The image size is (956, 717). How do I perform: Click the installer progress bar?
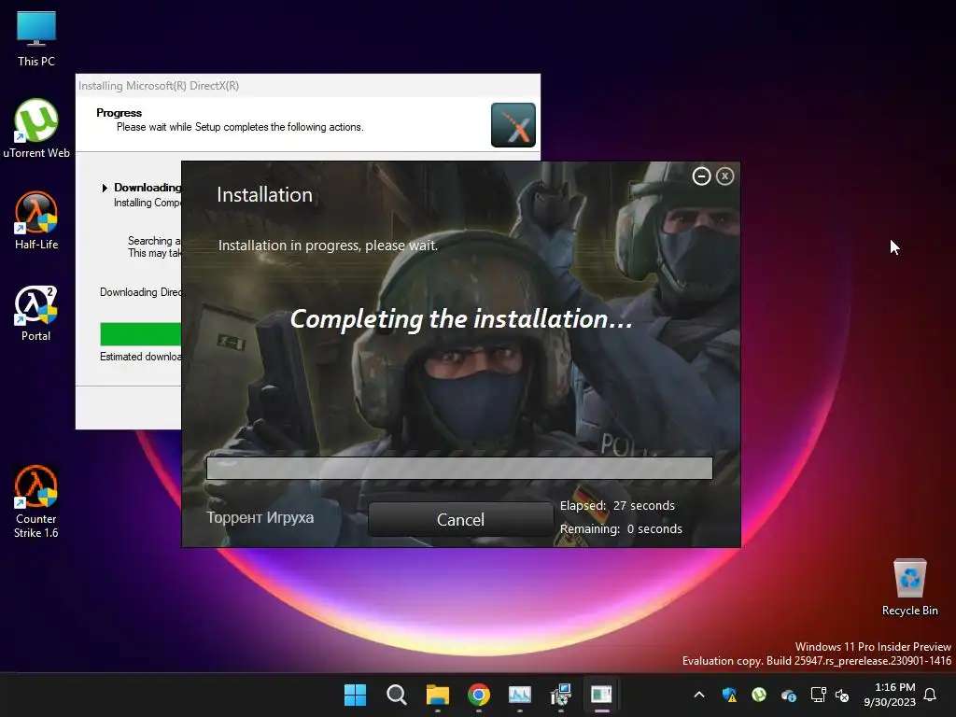pos(459,469)
